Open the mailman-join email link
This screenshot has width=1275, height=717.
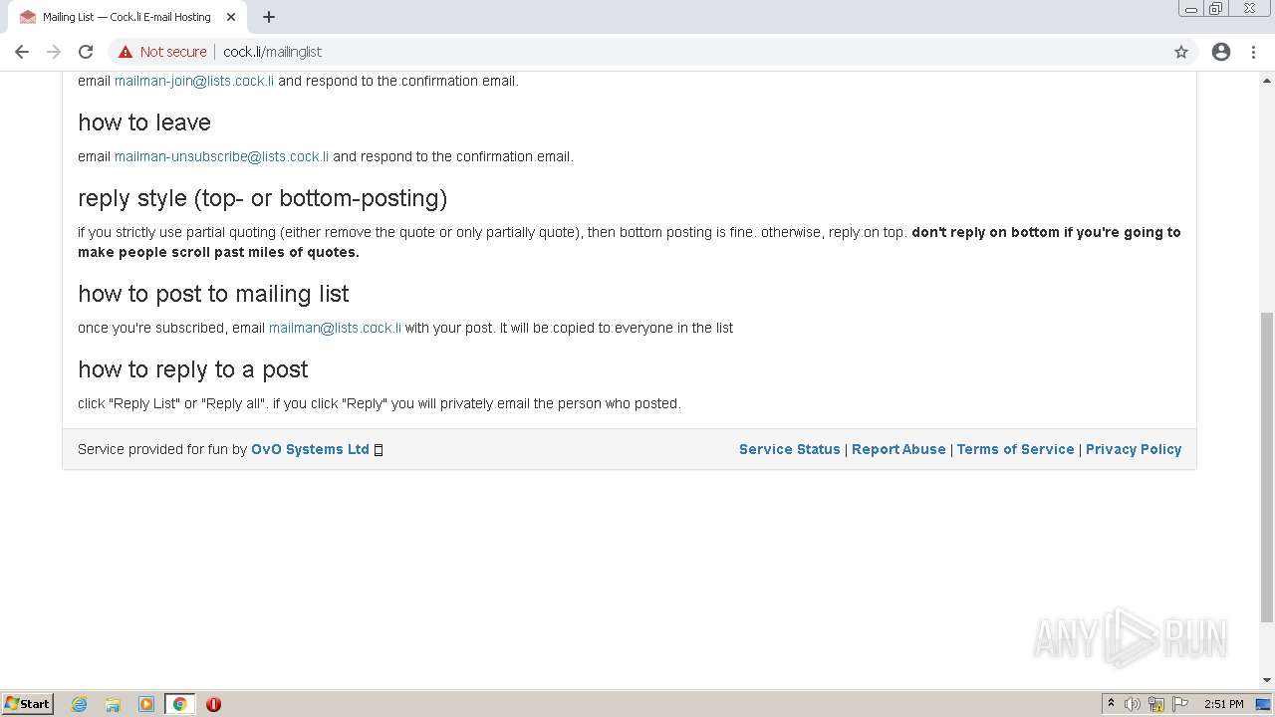tap(194, 81)
